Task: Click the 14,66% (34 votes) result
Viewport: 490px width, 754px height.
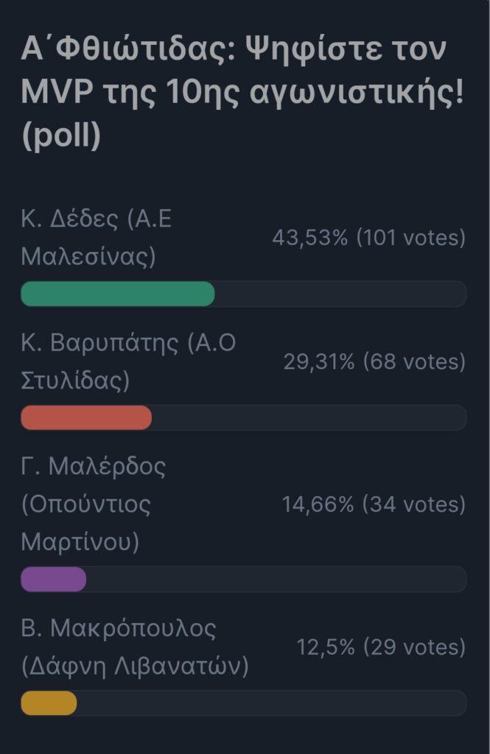Action: [374, 504]
